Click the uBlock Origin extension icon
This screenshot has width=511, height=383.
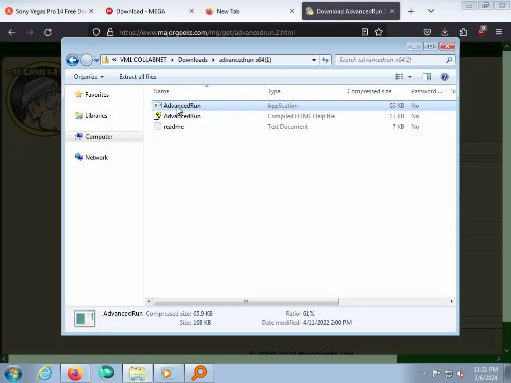[x=481, y=31]
